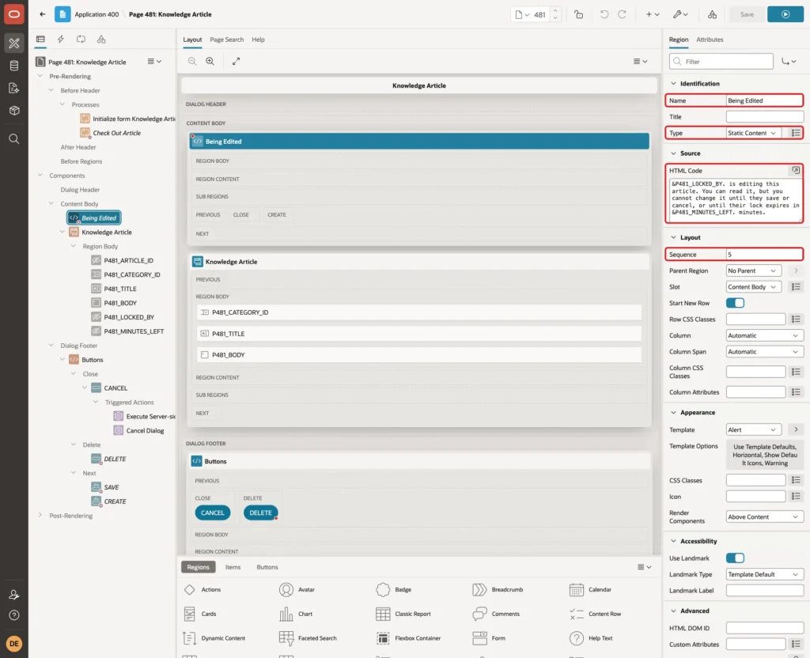Select the Calendar region type
The height and width of the screenshot is (658, 810).
[590, 589]
